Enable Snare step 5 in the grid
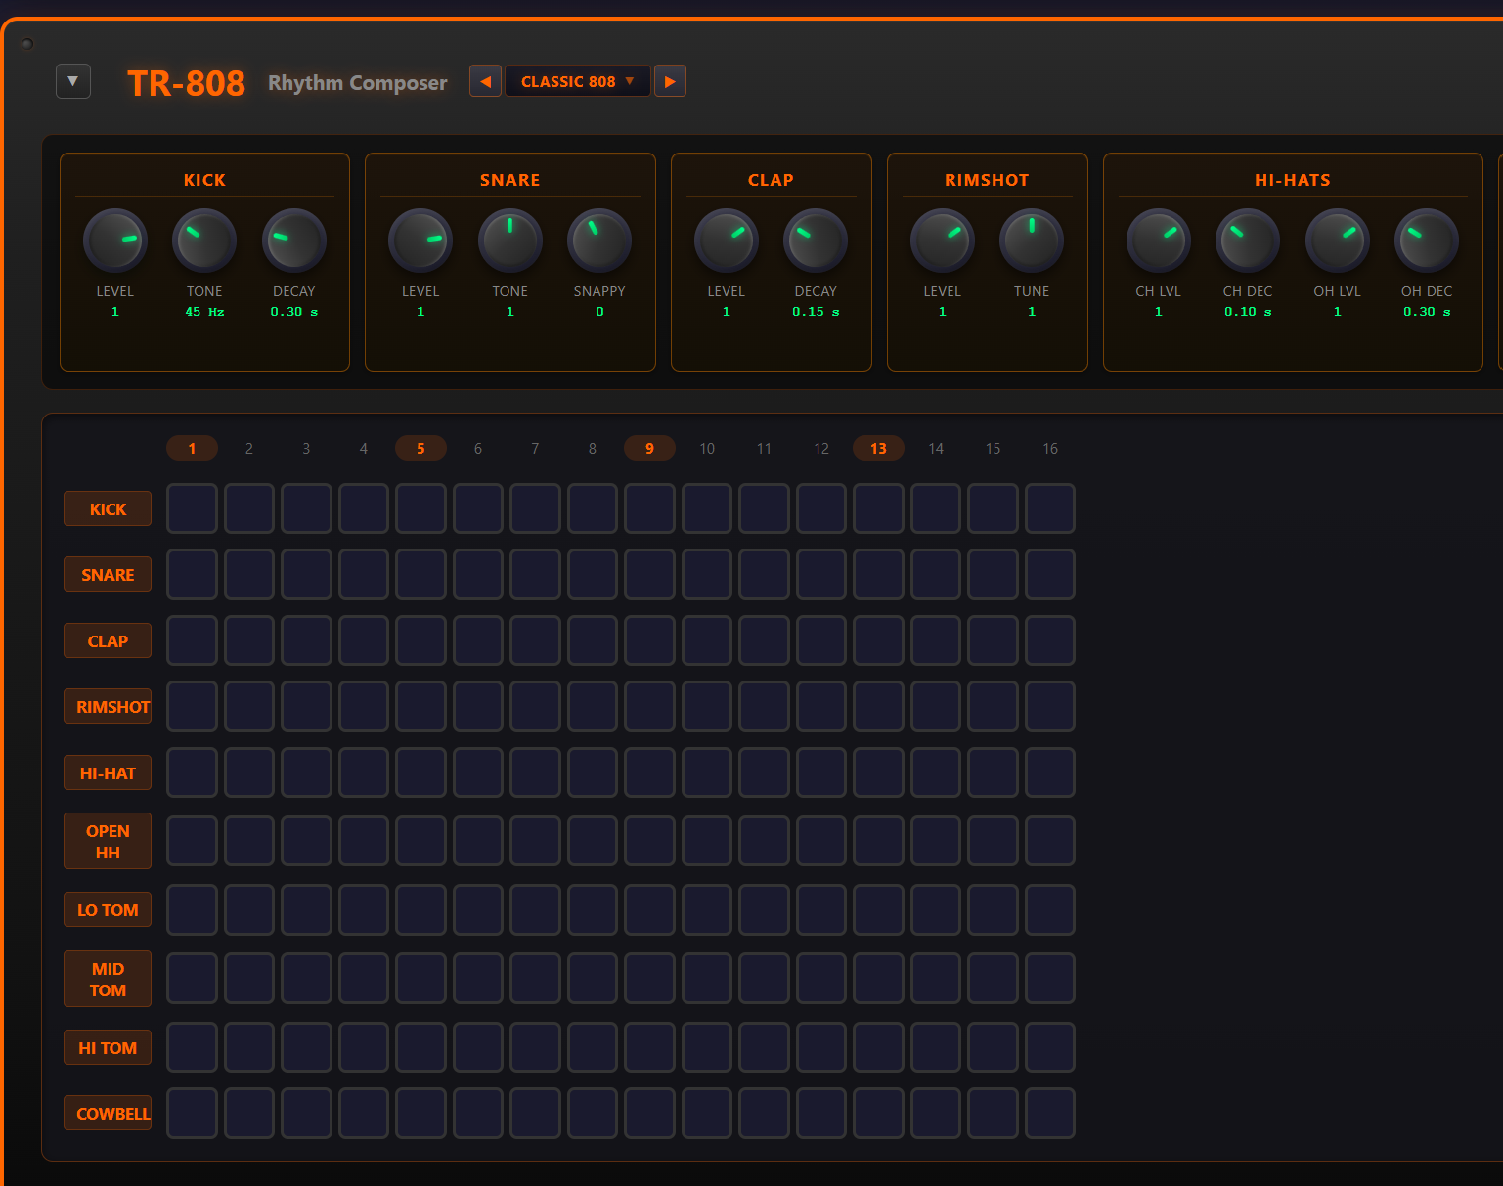Viewport: 1503px width, 1186px height. (x=420, y=574)
